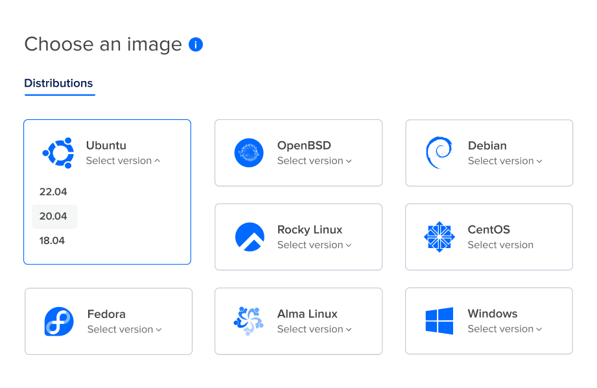
Task: Open the Debian Select version dropdown
Action: [x=505, y=161]
